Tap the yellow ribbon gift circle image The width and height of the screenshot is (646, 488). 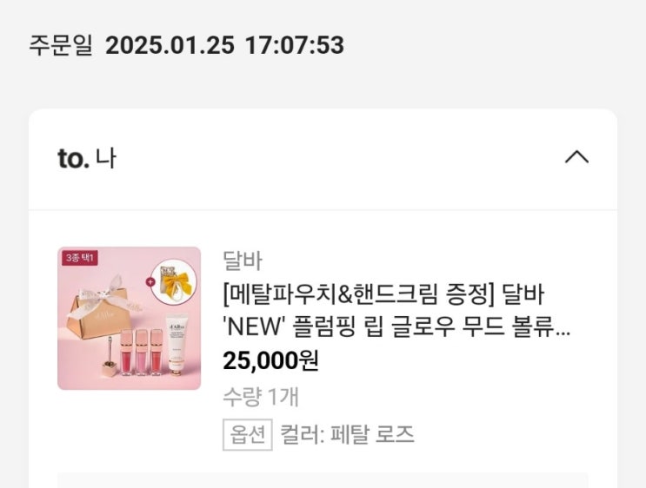174,282
